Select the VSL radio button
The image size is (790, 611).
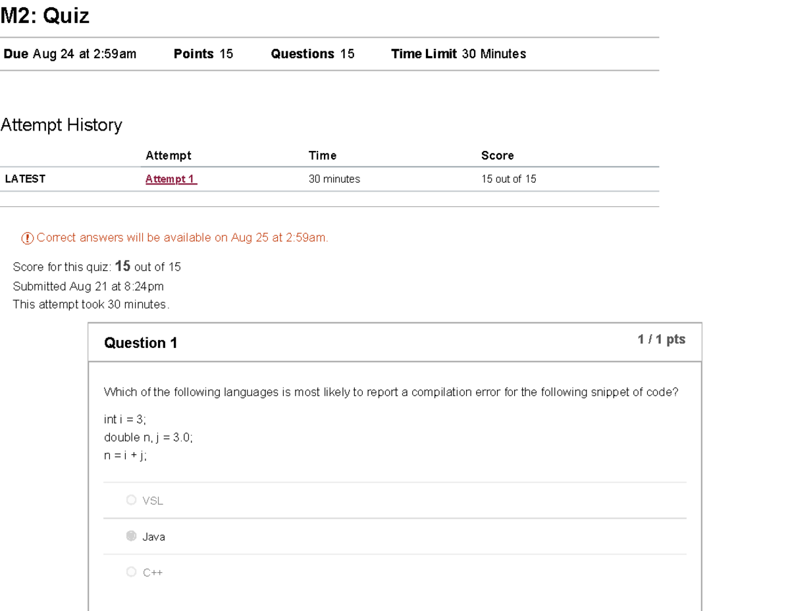tap(131, 500)
